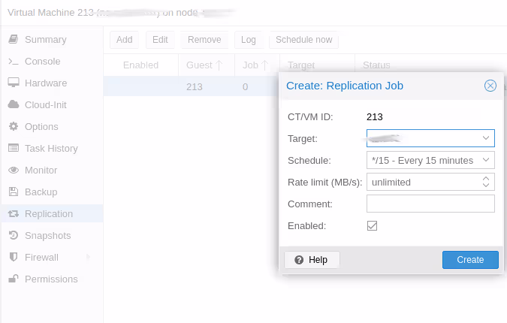Select the Monitor menu entry

(41, 171)
